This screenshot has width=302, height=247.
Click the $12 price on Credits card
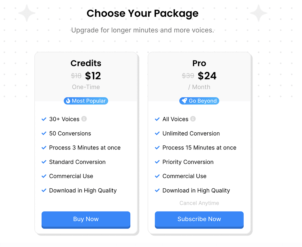point(93,76)
